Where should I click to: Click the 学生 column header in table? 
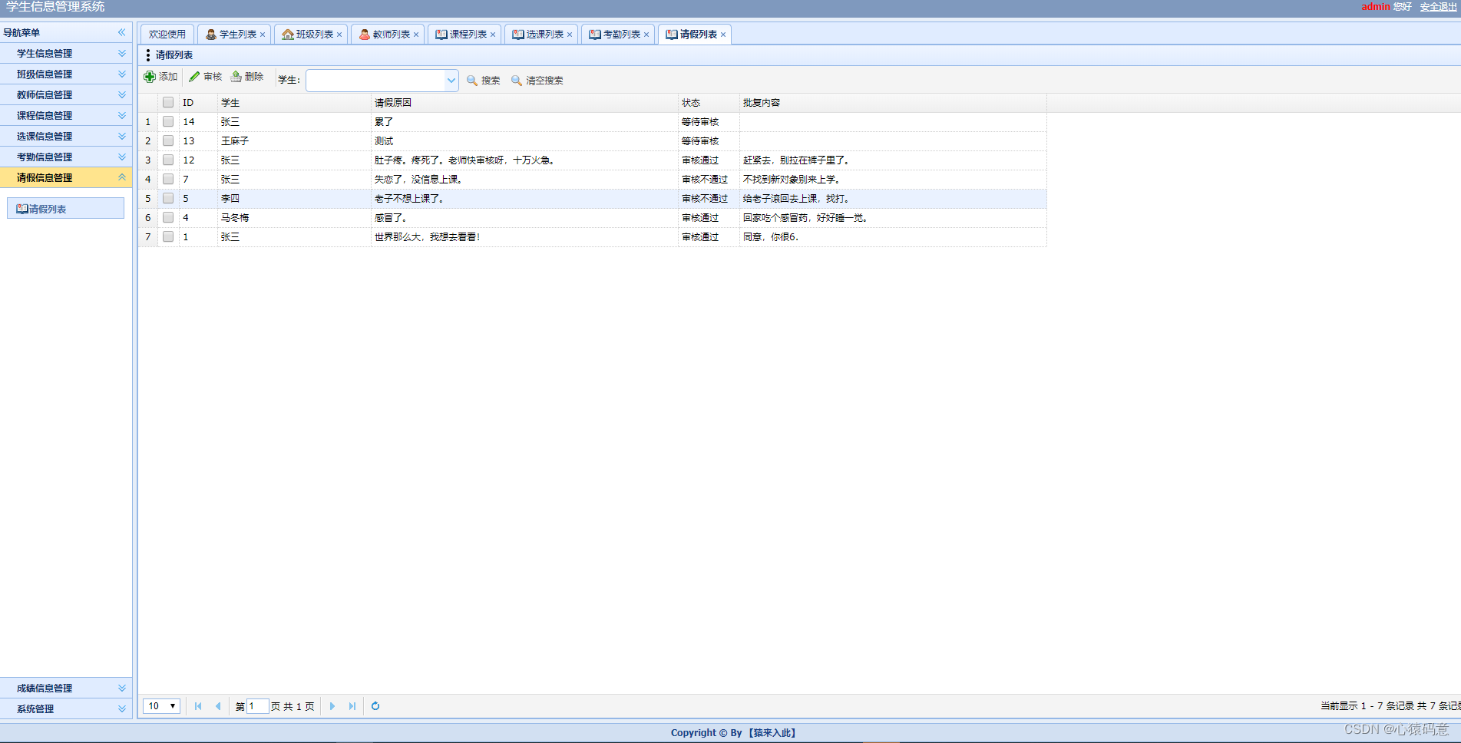click(294, 103)
